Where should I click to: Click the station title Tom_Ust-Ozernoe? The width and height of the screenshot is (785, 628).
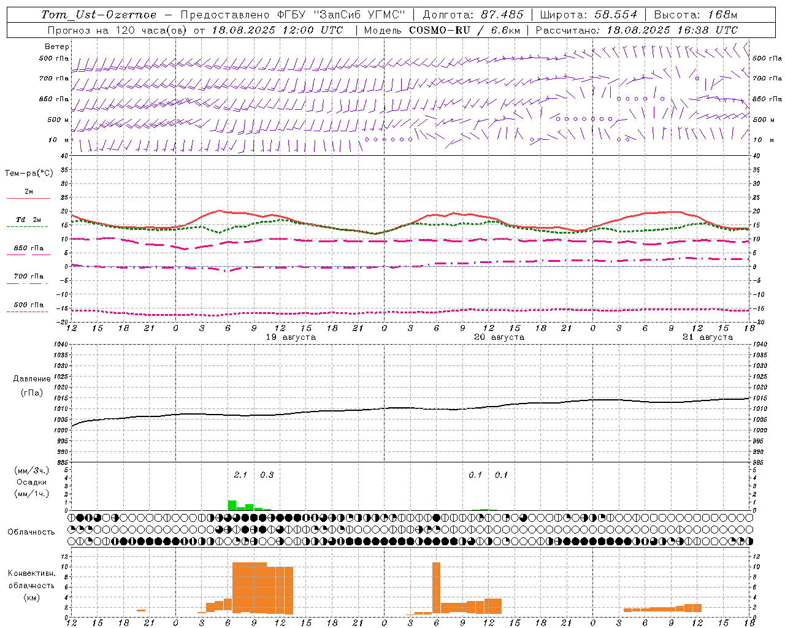(x=99, y=15)
